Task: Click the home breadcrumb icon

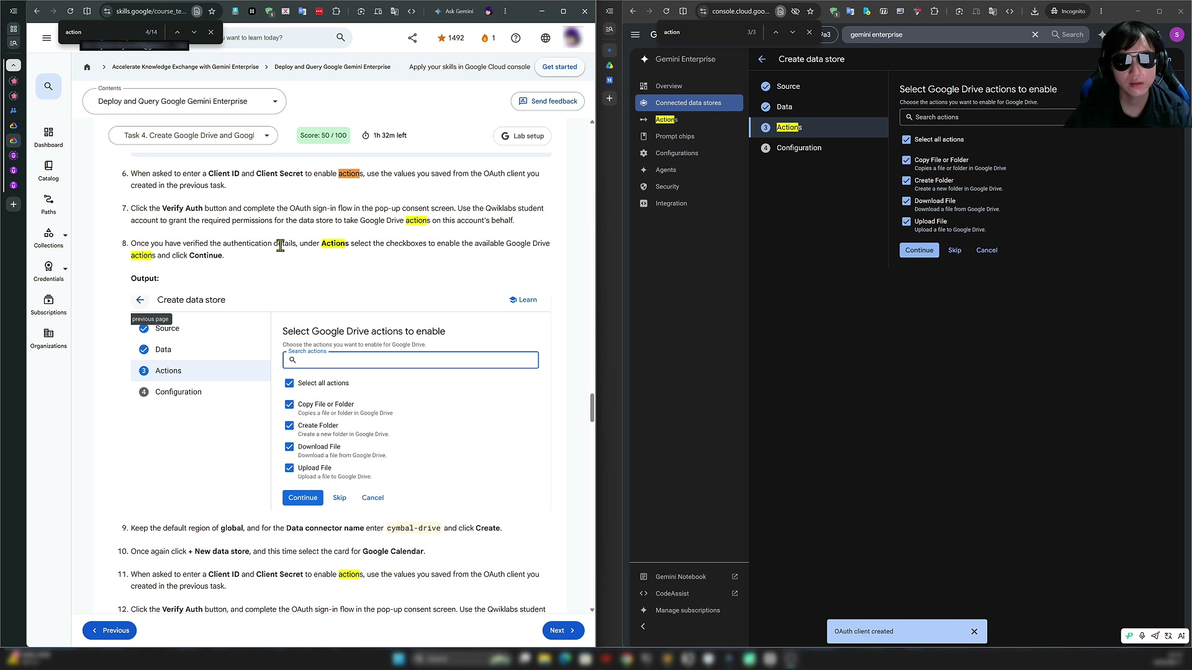Action: (x=87, y=67)
